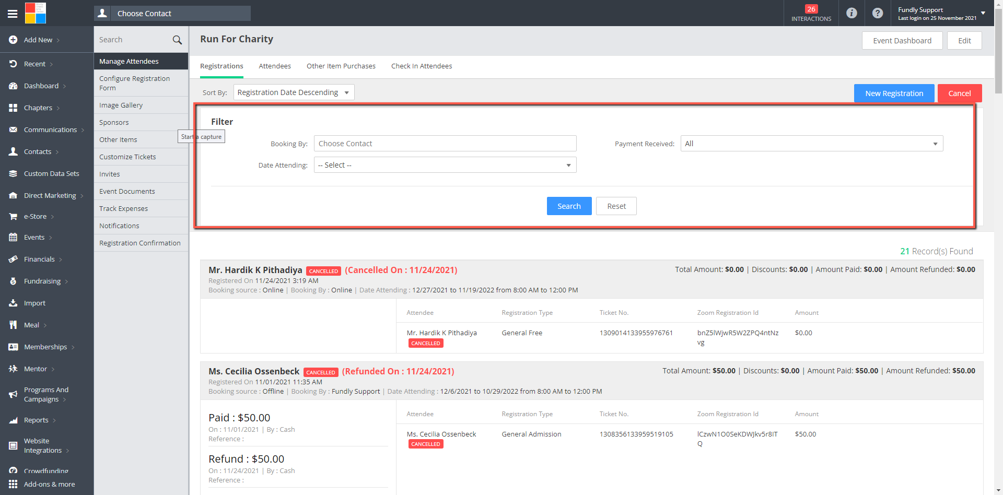Switch to the Attendees tab
The width and height of the screenshot is (1003, 495).
coord(275,66)
